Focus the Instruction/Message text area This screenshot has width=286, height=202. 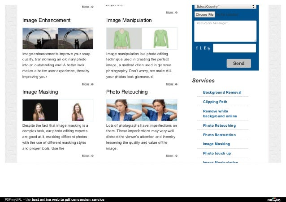[x=225, y=31]
